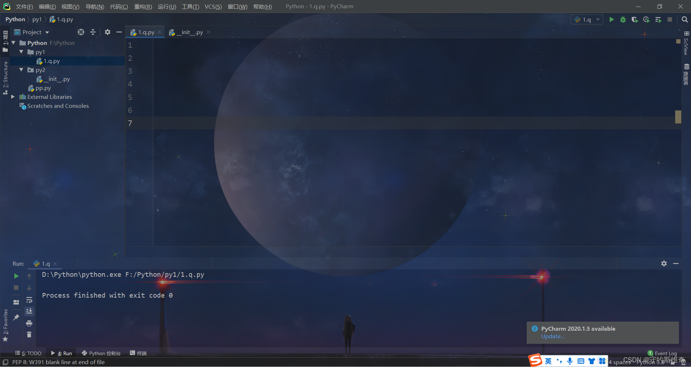This screenshot has width=691, height=367.
Task: Hide the Run panel with minus icon
Action: pyautogui.click(x=676, y=263)
